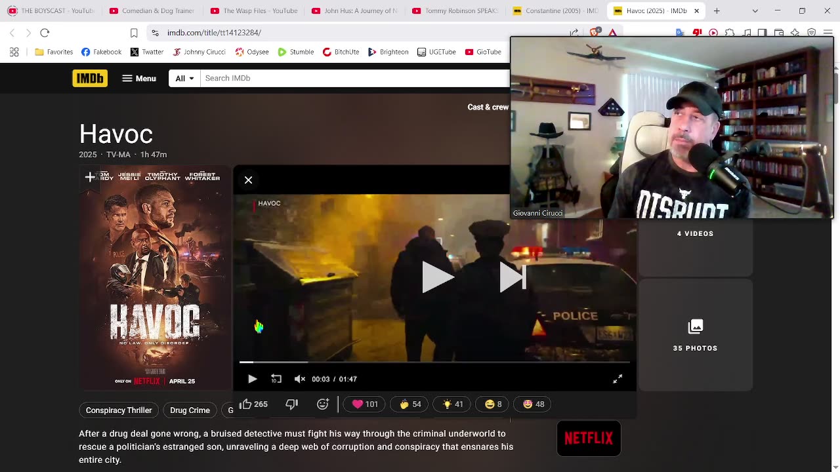Open the Havoc movie poster
This screenshot has width=840, height=472.
[x=156, y=279]
